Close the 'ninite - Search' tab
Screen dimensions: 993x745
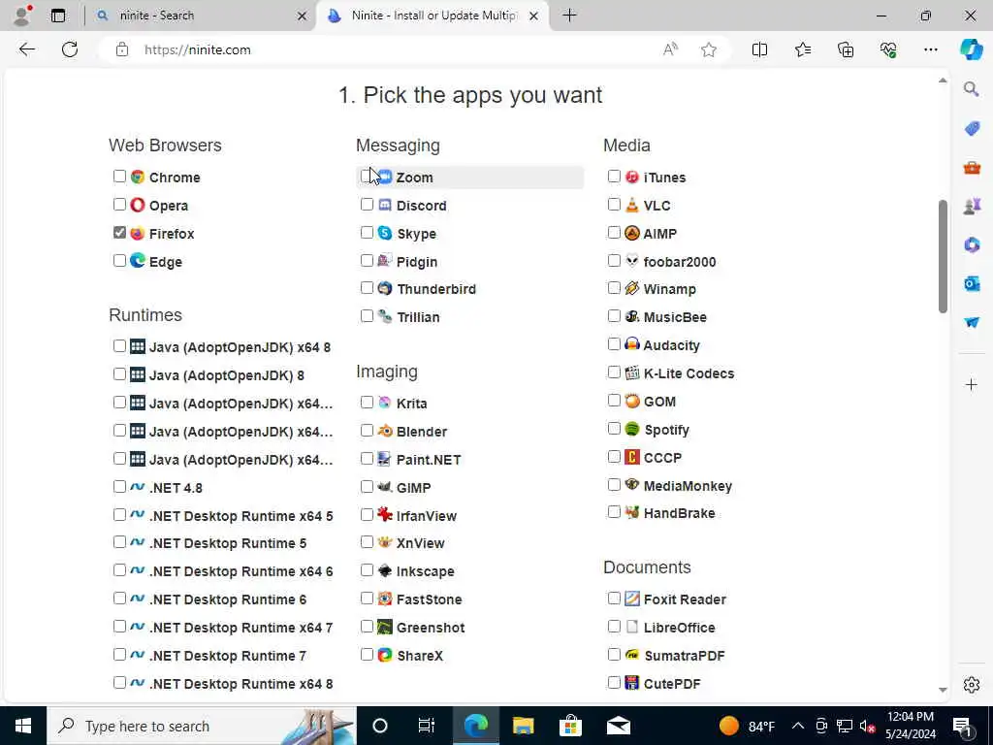(x=303, y=16)
